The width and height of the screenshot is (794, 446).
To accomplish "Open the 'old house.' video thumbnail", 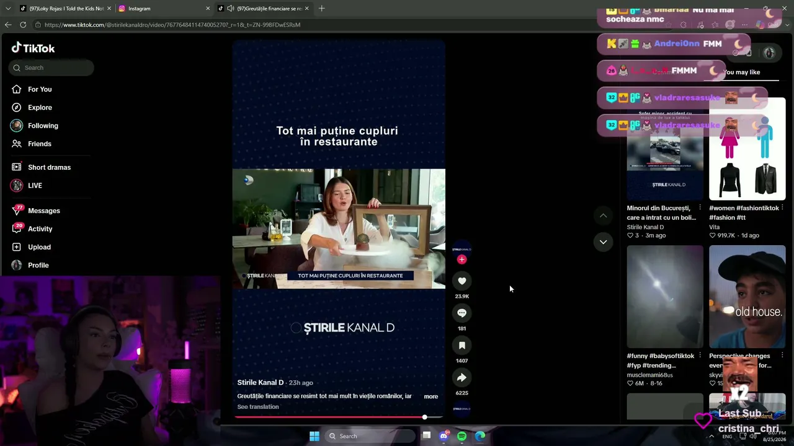I will tap(747, 297).
